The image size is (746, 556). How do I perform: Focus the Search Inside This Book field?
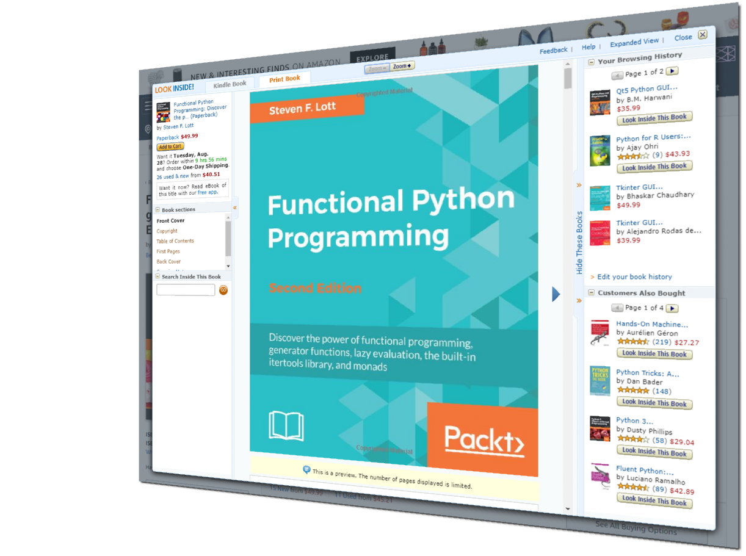pos(186,290)
